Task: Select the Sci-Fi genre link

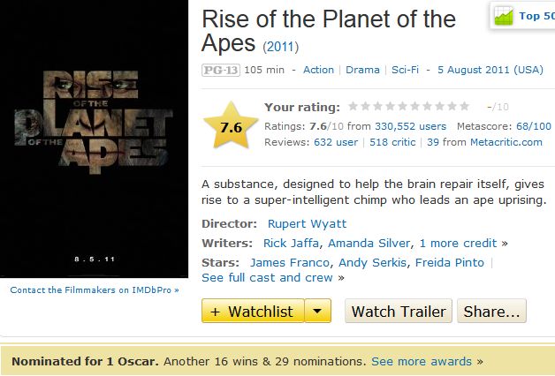Action: (405, 70)
